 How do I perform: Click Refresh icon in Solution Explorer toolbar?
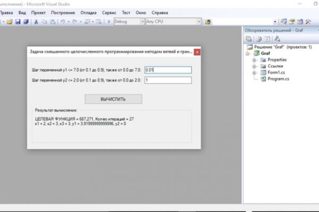click(x=267, y=39)
